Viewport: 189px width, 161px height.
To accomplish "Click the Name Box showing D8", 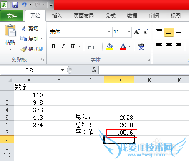I will point(30,70).
